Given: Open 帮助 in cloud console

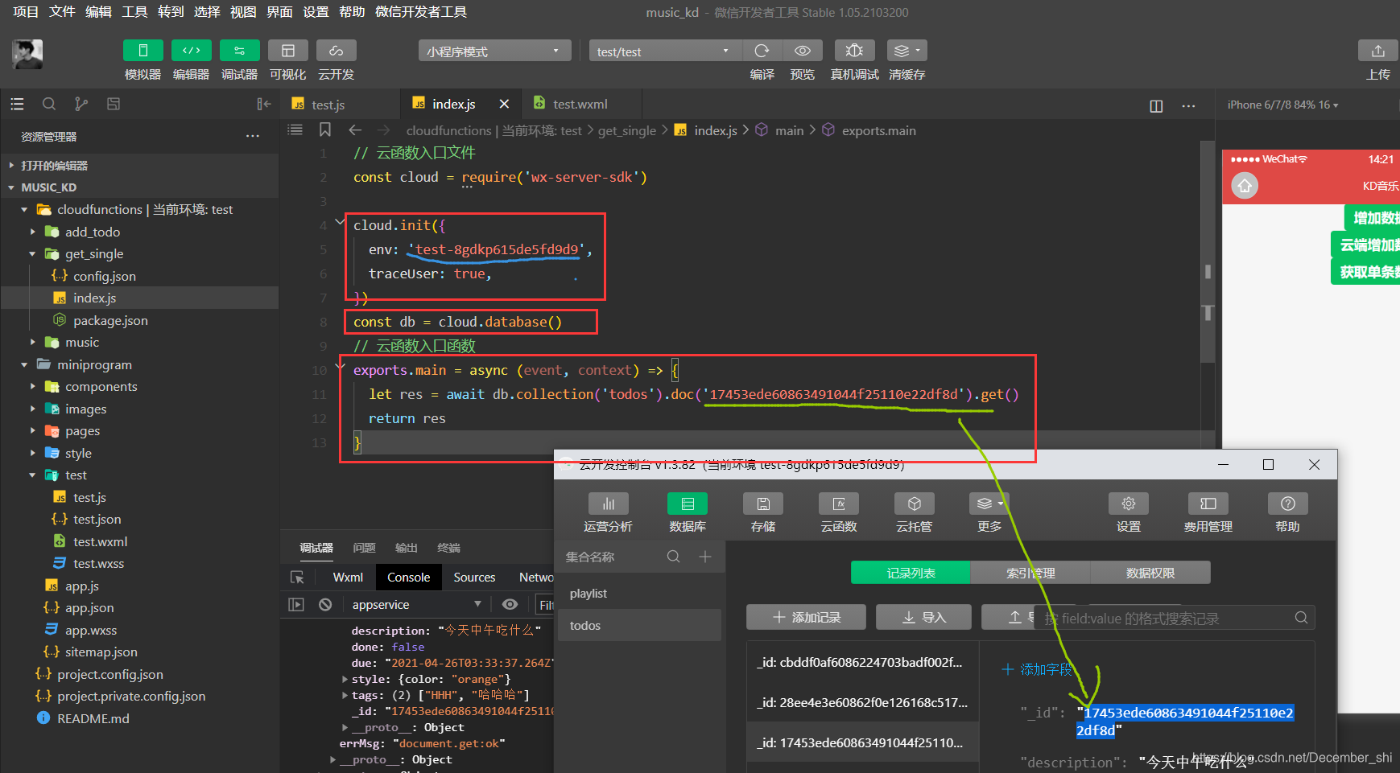Looking at the screenshot, I should (x=1288, y=513).
